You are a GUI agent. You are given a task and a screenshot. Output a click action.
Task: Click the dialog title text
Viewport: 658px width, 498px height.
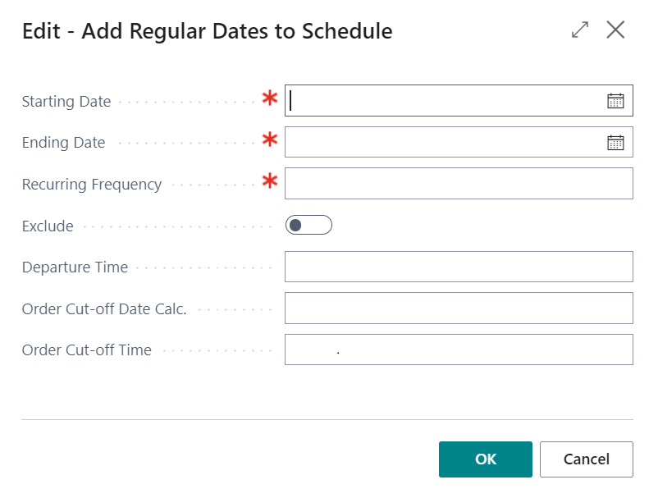pyautogui.click(x=206, y=31)
